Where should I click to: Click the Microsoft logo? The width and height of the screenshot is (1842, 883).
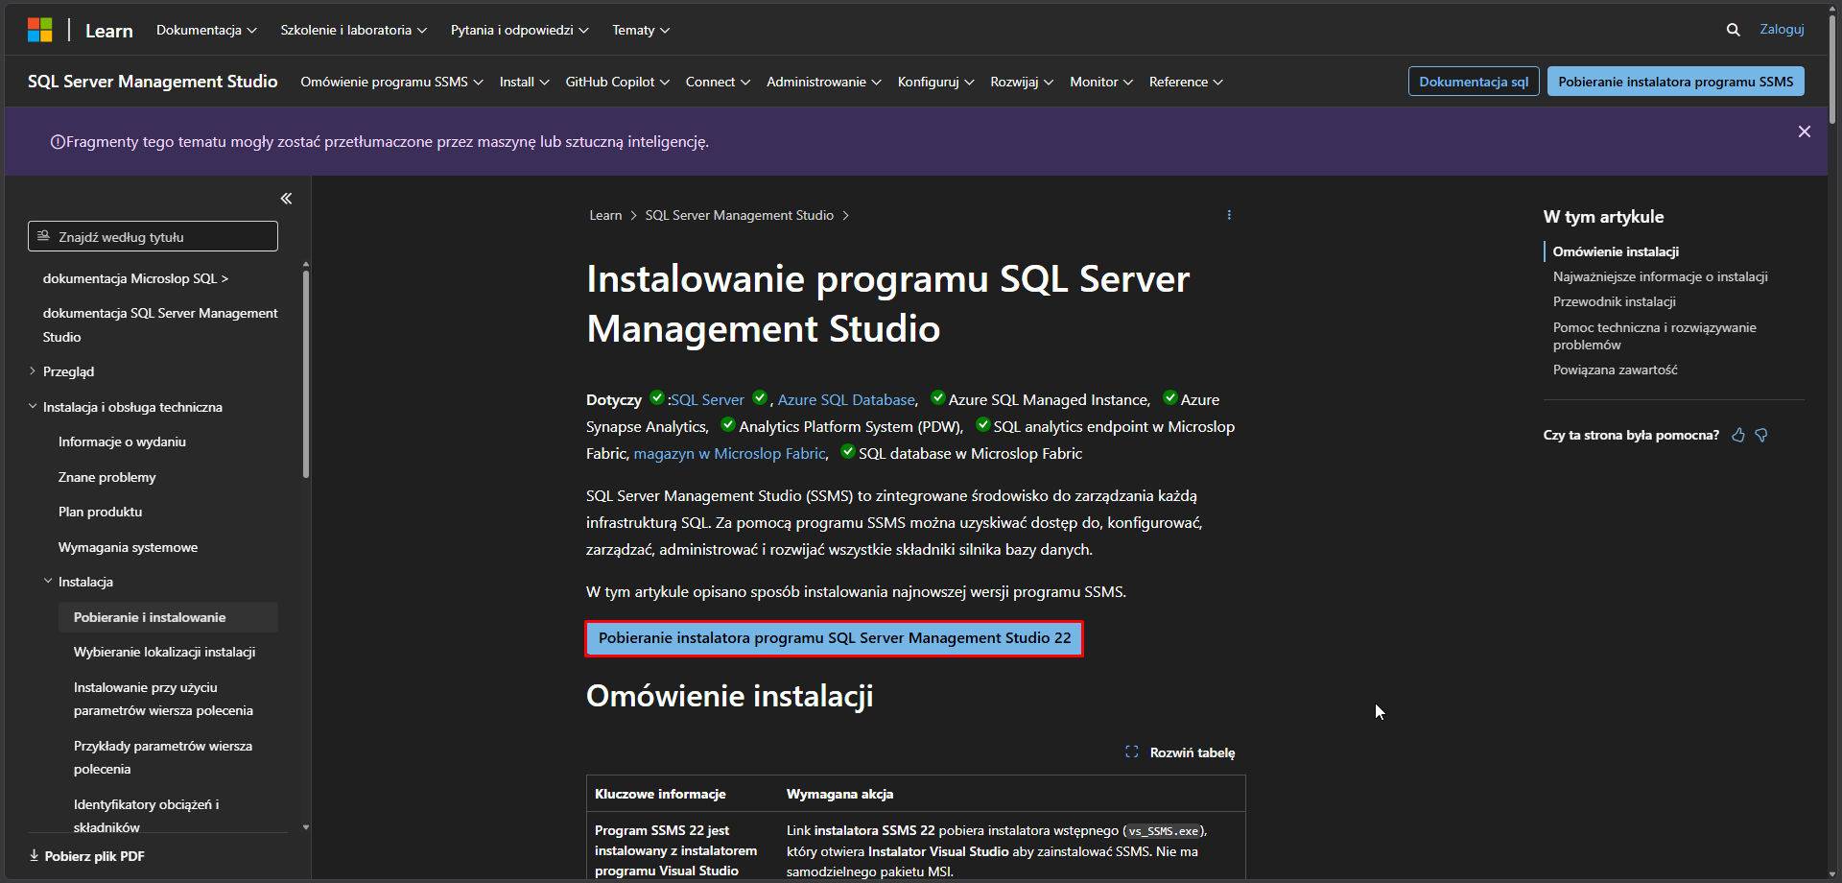(x=39, y=30)
